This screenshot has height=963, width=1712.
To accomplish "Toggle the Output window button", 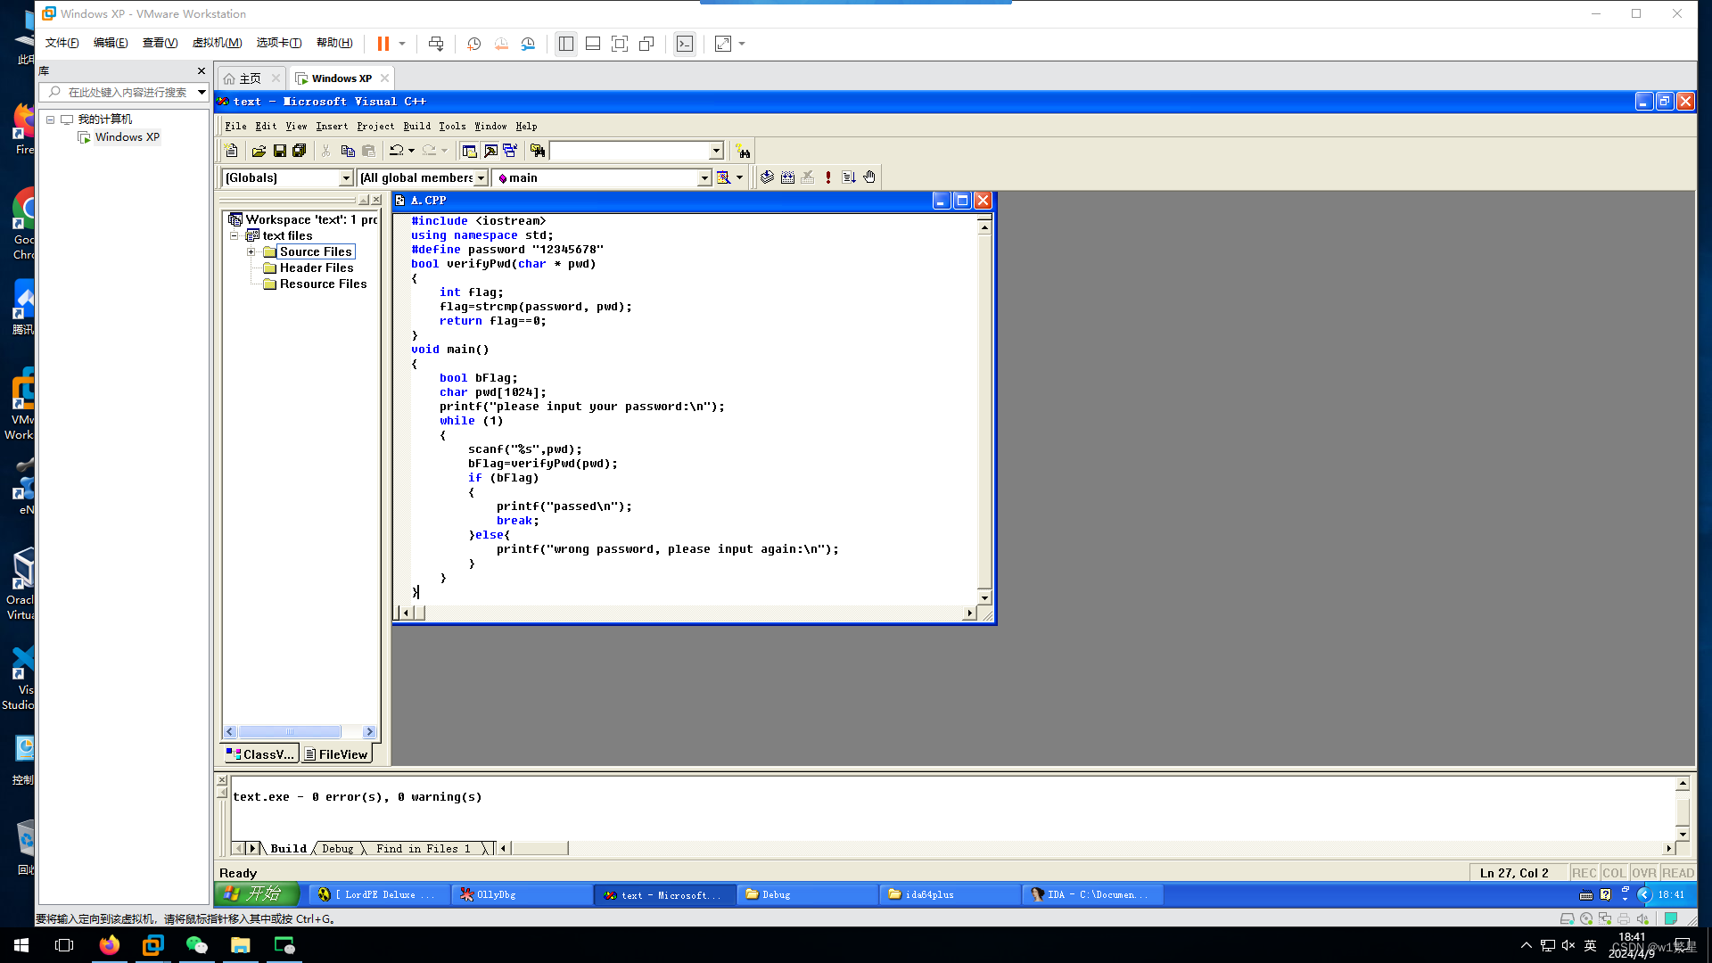I will coord(490,151).
